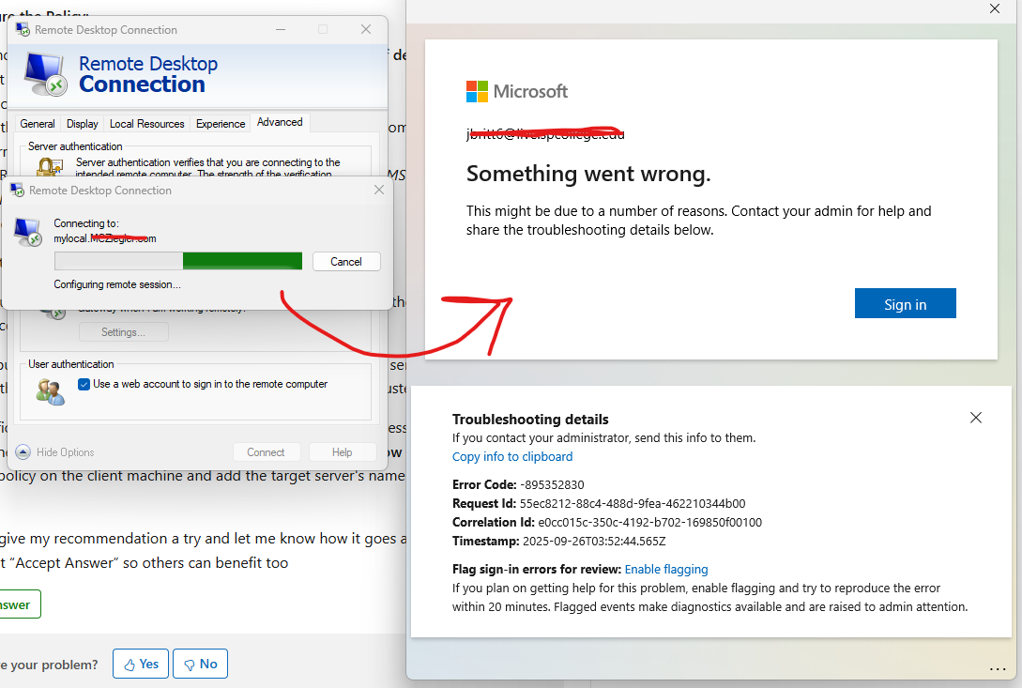This screenshot has height=688, width=1022.
Task: Open the Experience tab
Action: point(221,124)
